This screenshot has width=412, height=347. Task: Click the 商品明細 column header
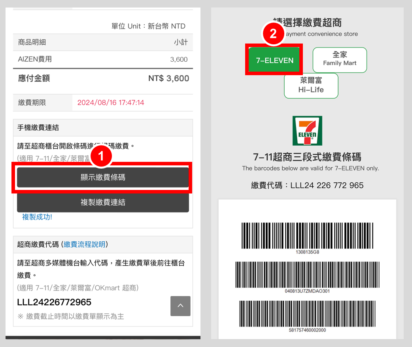[x=32, y=42]
